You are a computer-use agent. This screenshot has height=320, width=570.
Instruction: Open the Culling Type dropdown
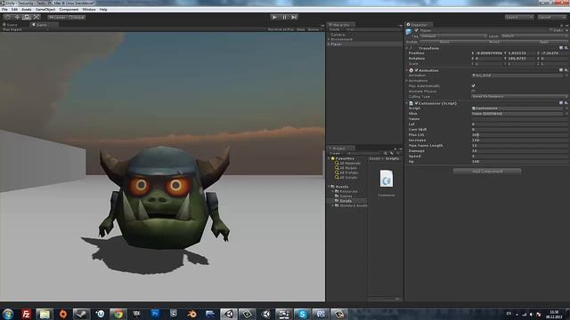point(519,97)
